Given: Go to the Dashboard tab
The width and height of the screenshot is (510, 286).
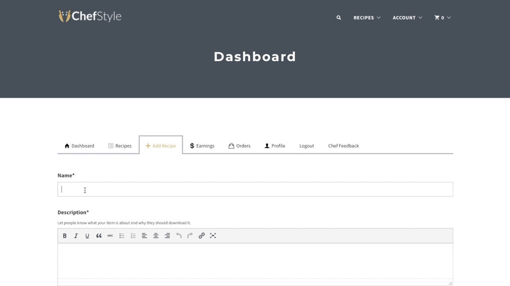Looking at the screenshot, I should [x=79, y=146].
